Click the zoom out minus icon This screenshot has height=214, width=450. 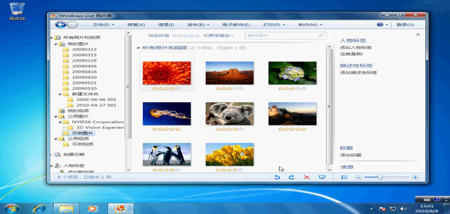pos(358,177)
